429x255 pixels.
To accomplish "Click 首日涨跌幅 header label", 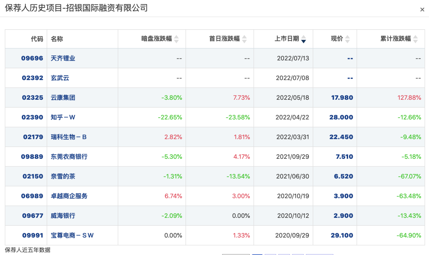I will 224,39.
